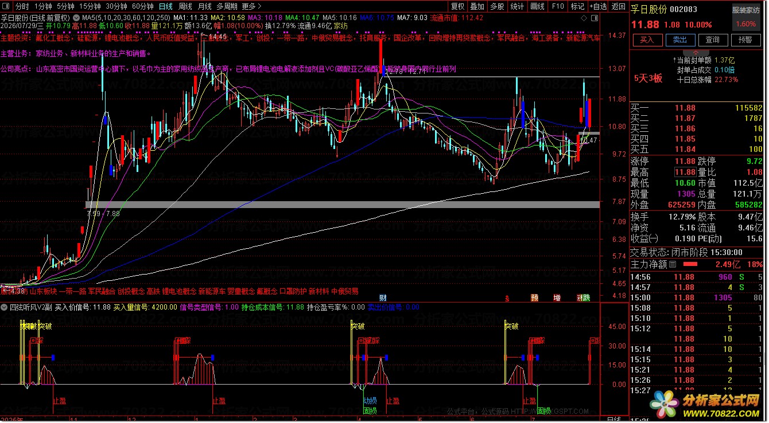The width and height of the screenshot is (769, 423).
Task: Click the 返回 back button
Action: coord(618,6)
